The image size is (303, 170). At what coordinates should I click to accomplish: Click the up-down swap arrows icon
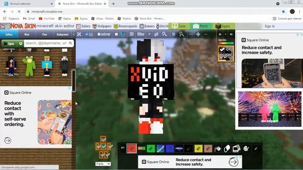pyautogui.click(x=174, y=34)
